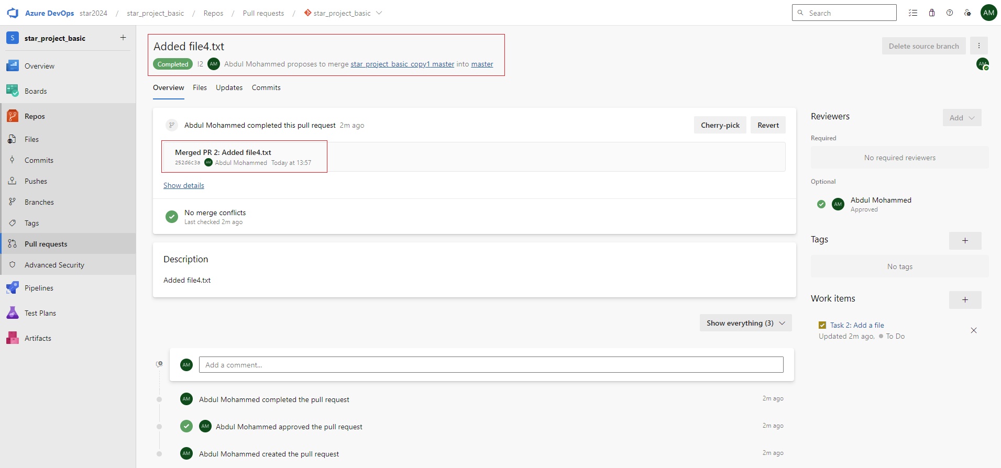Click the 'No merge conflicts' status text
The height and width of the screenshot is (468, 1001).
tap(215, 213)
